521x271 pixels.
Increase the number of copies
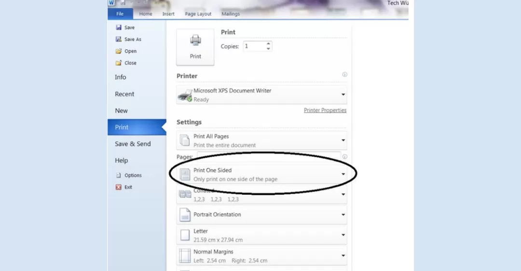point(269,44)
